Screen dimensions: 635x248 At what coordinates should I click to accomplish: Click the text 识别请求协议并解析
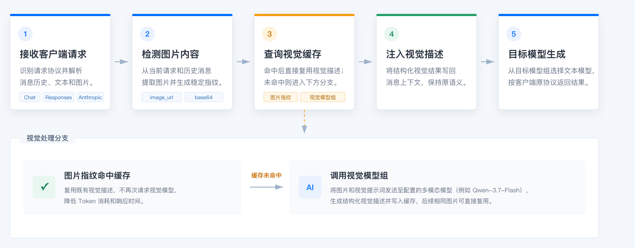click(51, 71)
